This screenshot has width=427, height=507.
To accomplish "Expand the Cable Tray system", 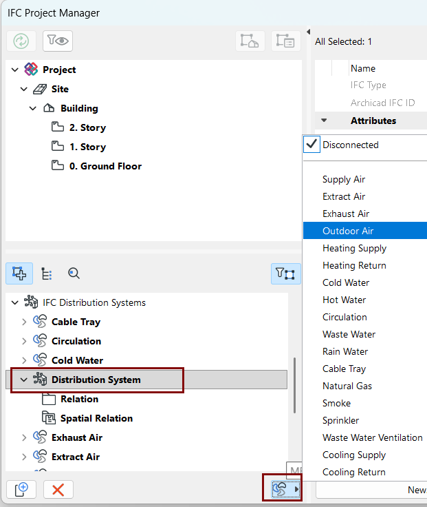I will pos(24,322).
